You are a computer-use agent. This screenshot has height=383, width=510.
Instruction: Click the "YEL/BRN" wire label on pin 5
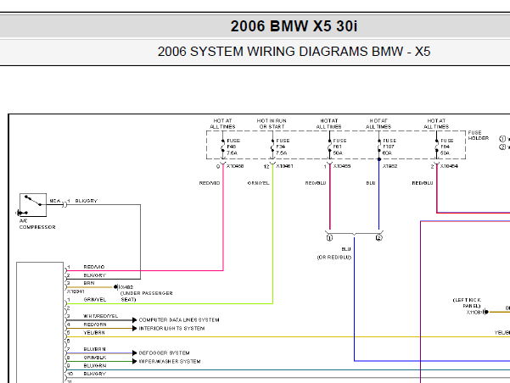click(94, 333)
